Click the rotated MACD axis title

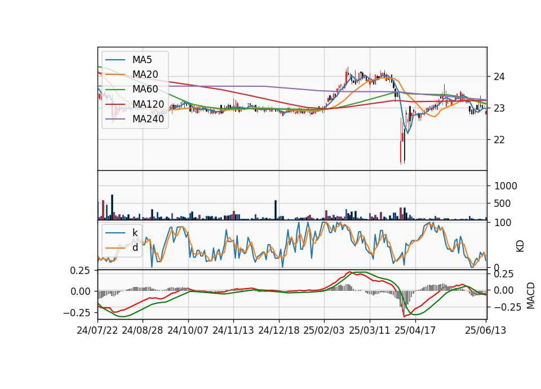click(x=531, y=295)
